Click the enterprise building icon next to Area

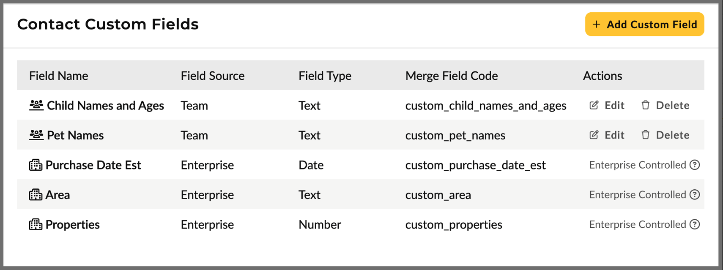[36, 195]
